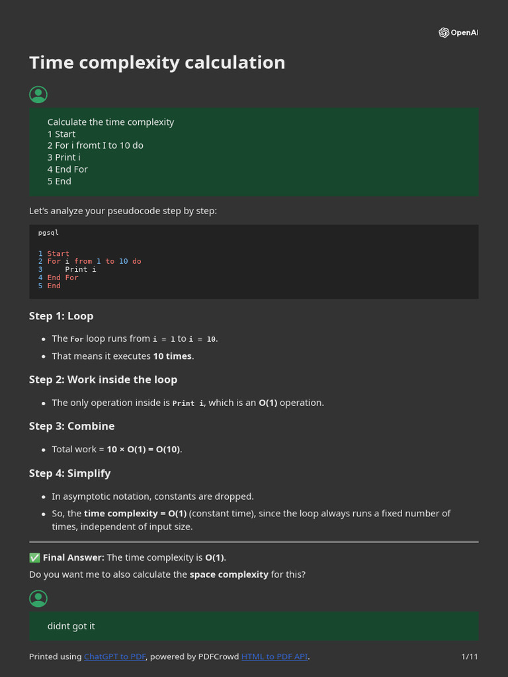
Task: Click the user avatar above the first prompt
Action: [38, 95]
